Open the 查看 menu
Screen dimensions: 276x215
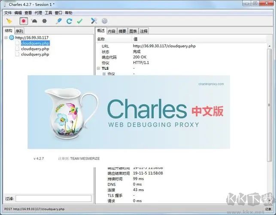click(28, 13)
